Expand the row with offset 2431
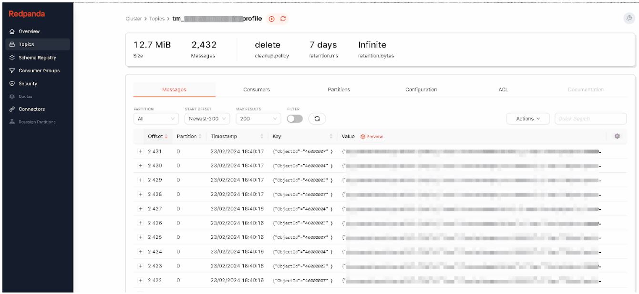The width and height of the screenshot is (639, 294). pyautogui.click(x=141, y=151)
